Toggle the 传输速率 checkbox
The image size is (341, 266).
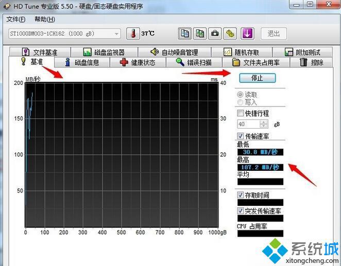click(241, 136)
